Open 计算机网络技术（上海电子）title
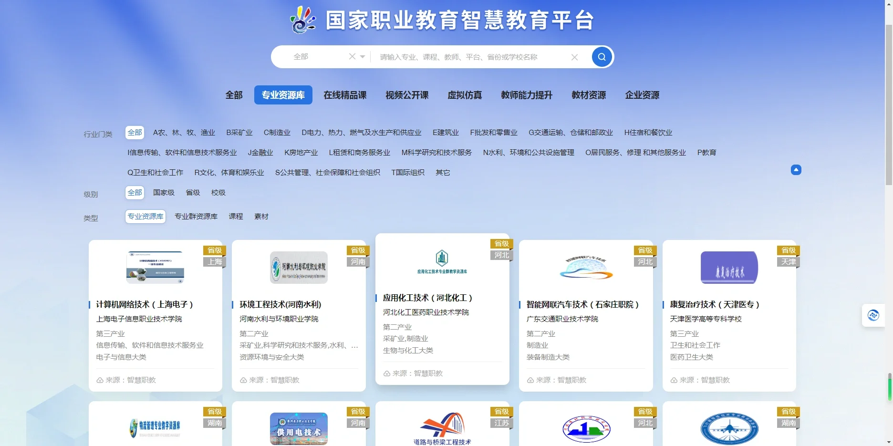The height and width of the screenshot is (446, 893). (145, 304)
